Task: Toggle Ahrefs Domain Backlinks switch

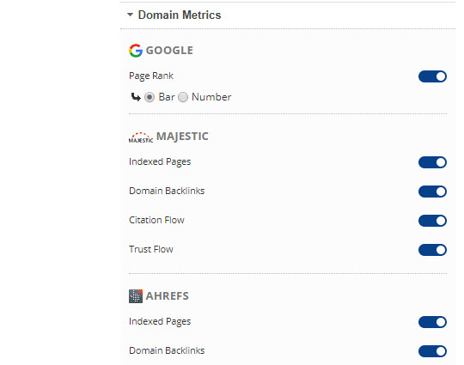Action: click(432, 351)
